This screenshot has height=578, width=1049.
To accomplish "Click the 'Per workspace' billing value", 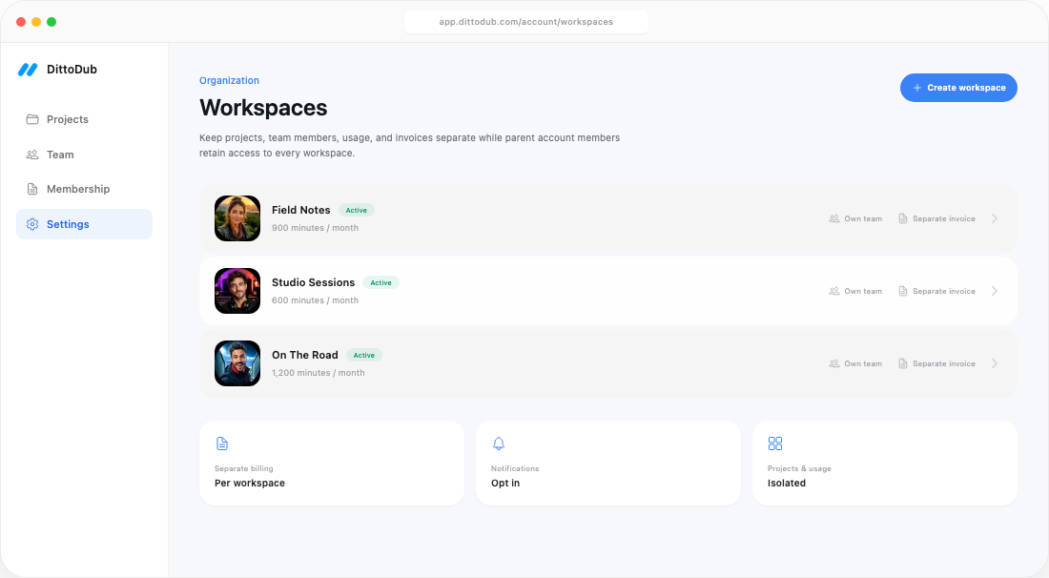I will [x=250, y=483].
